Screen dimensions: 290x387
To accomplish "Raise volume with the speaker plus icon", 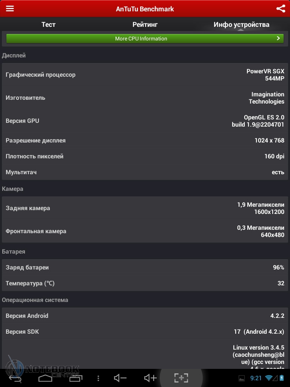I will point(150,378).
